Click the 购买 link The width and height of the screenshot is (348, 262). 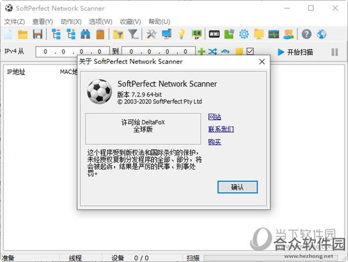[x=215, y=142]
